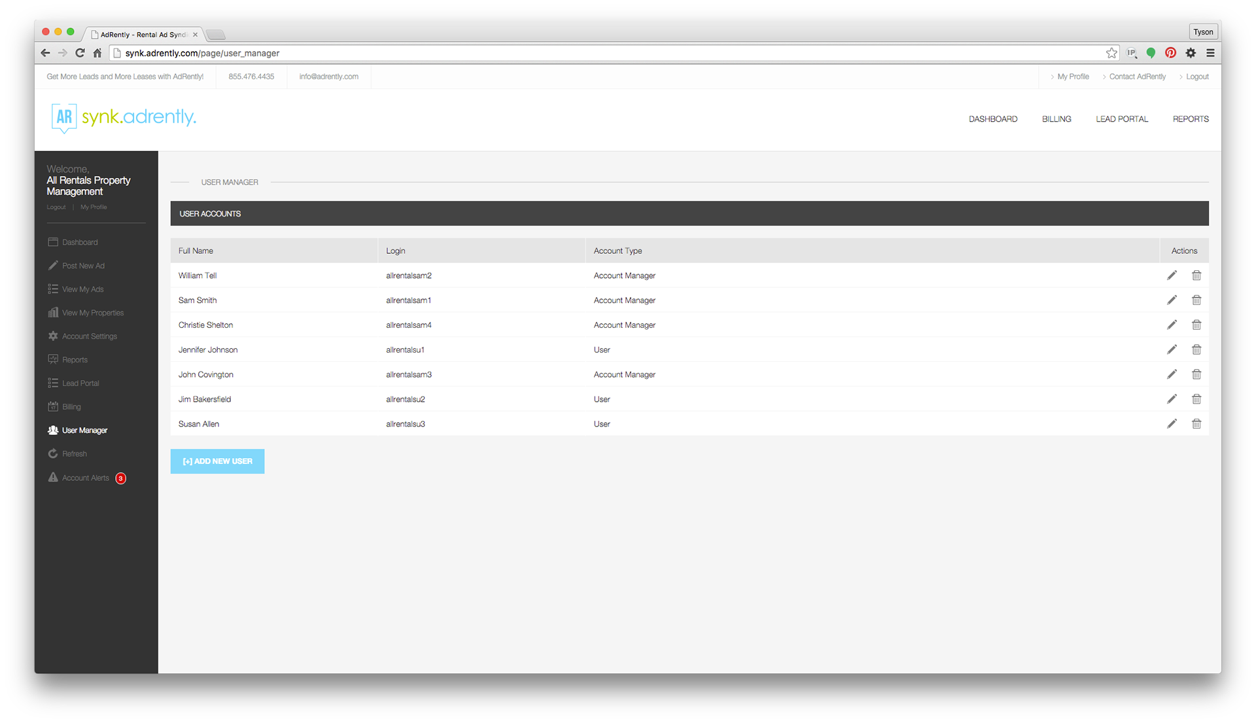The height and width of the screenshot is (723, 1256).
Task: Open Account Settings from sidebar
Action: click(89, 336)
